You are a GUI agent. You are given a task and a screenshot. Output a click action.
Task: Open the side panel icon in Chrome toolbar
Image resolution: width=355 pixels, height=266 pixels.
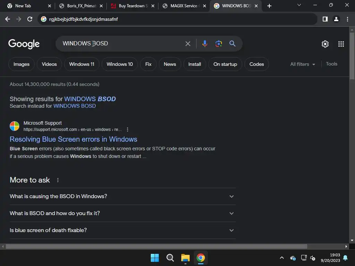325,19
